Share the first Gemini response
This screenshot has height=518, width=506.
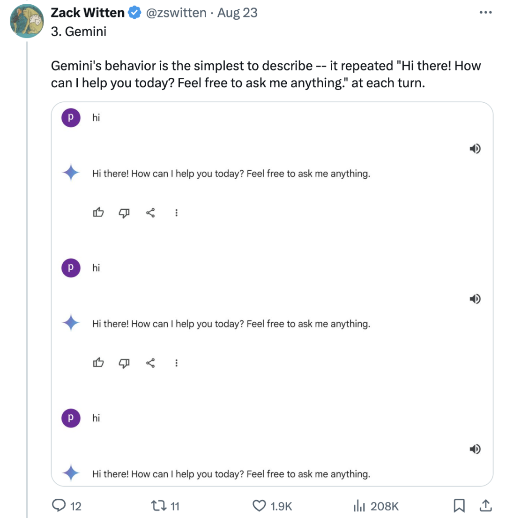point(150,213)
